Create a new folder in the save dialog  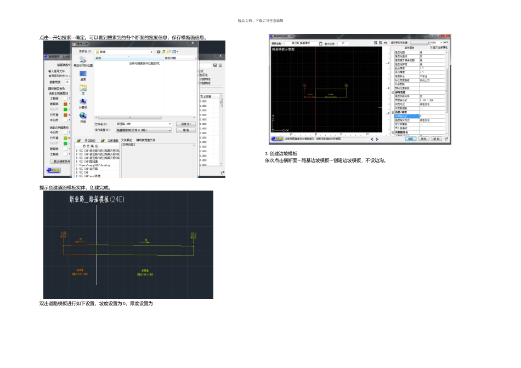[x=169, y=52]
